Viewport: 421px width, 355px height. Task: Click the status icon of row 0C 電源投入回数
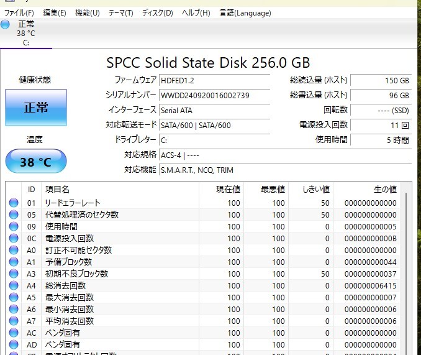pyautogui.click(x=14, y=238)
